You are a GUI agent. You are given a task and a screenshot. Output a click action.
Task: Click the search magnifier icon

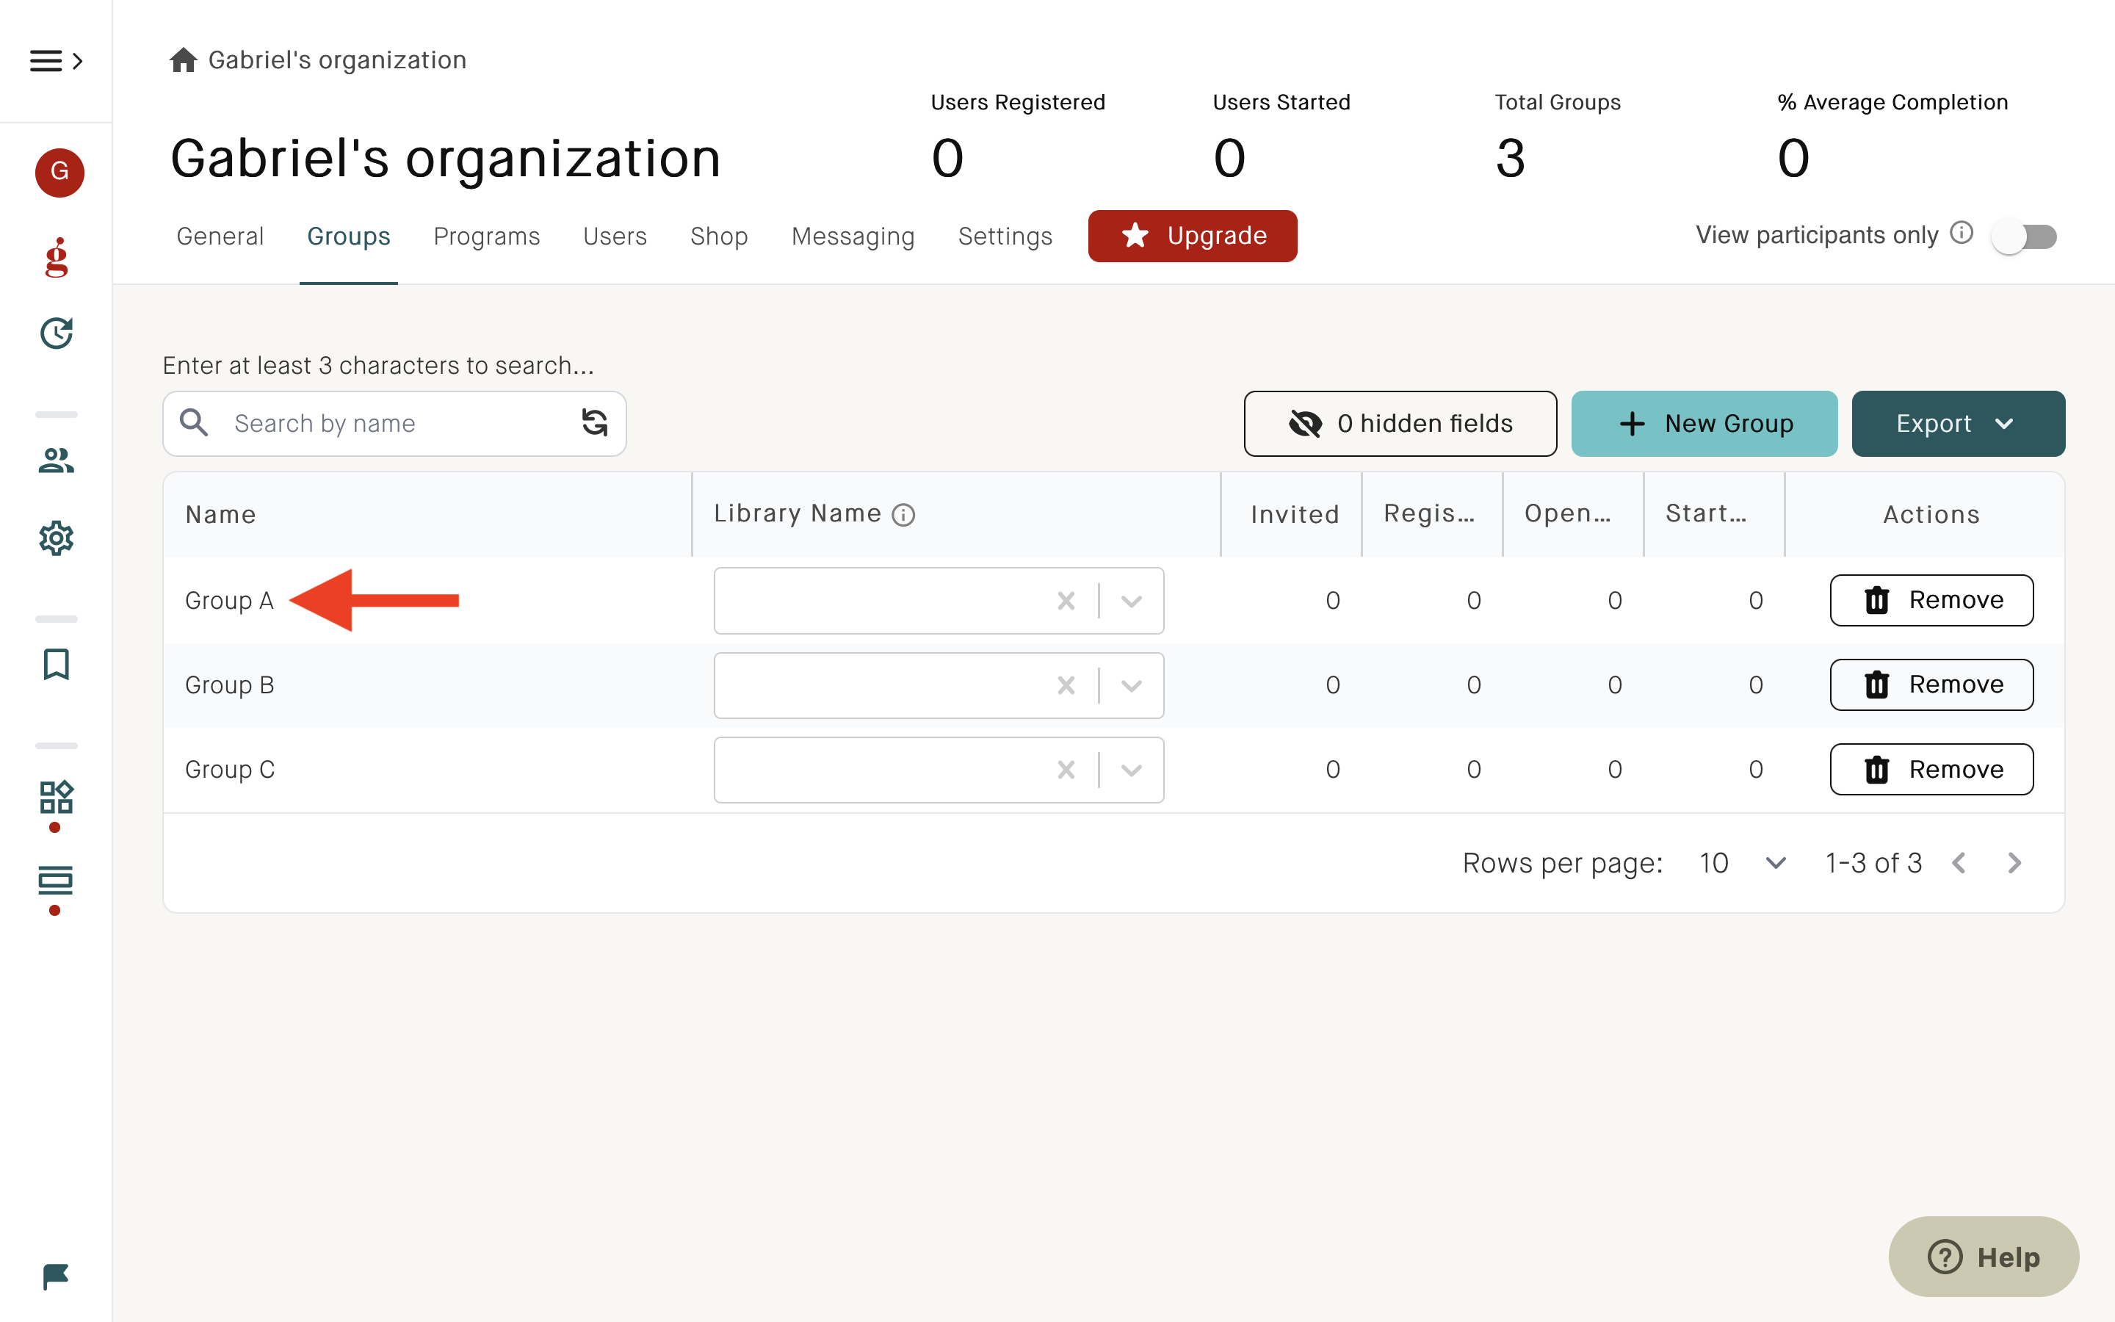pos(194,423)
